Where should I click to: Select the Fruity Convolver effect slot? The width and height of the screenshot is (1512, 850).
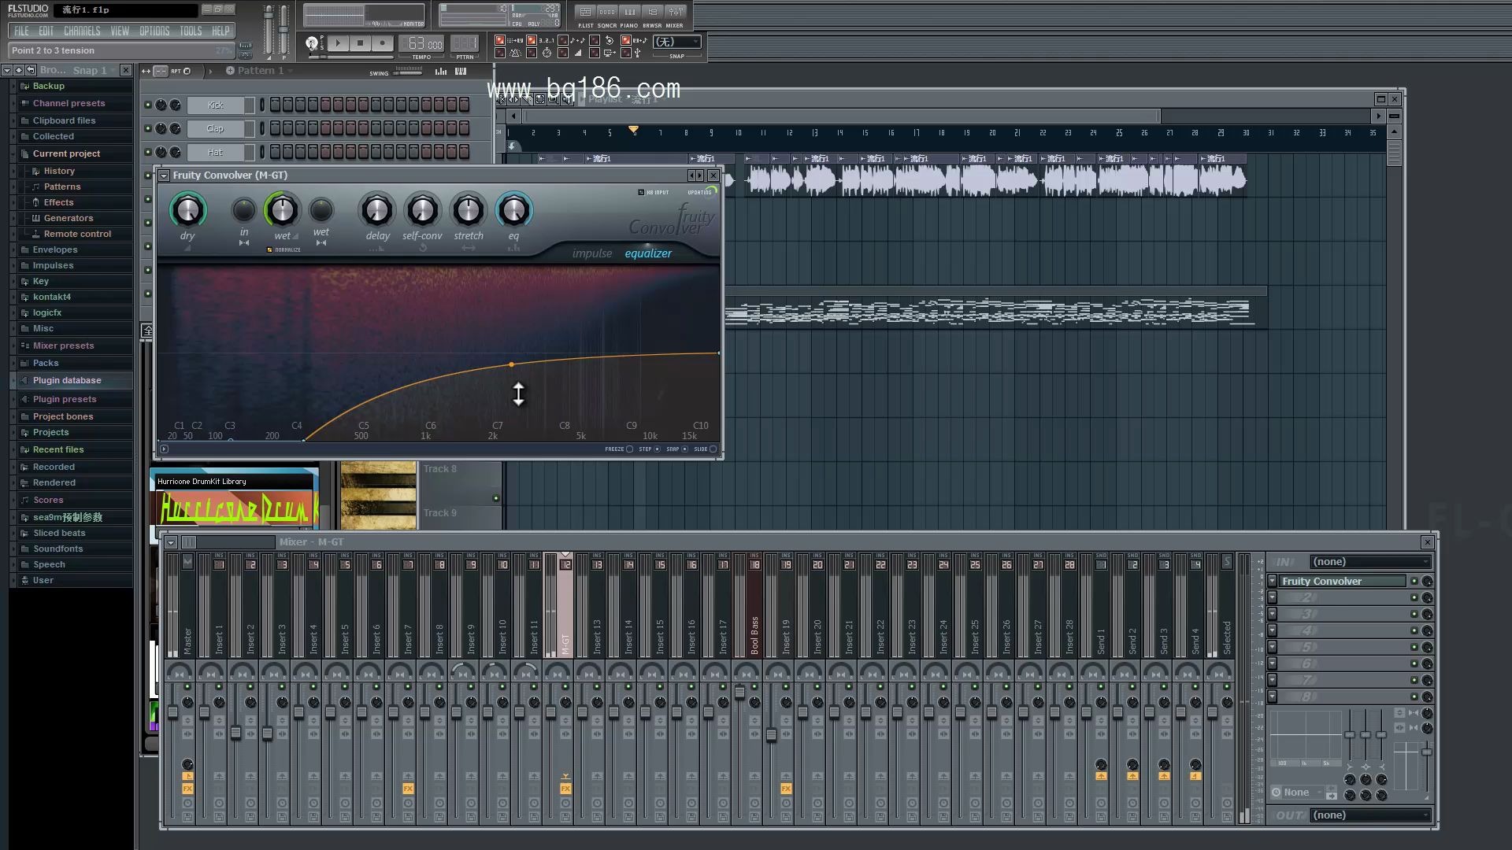tap(1342, 582)
